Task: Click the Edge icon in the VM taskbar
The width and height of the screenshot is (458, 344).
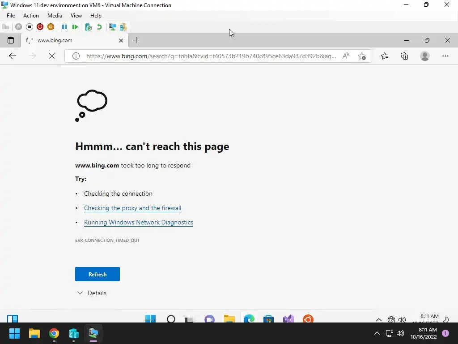Action: coord(249,318)
